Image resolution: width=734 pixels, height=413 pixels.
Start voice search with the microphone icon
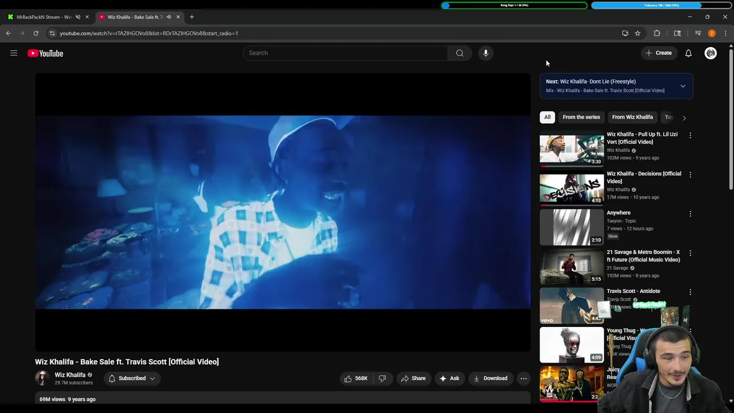pyautogui.click(x=486, y=53)
